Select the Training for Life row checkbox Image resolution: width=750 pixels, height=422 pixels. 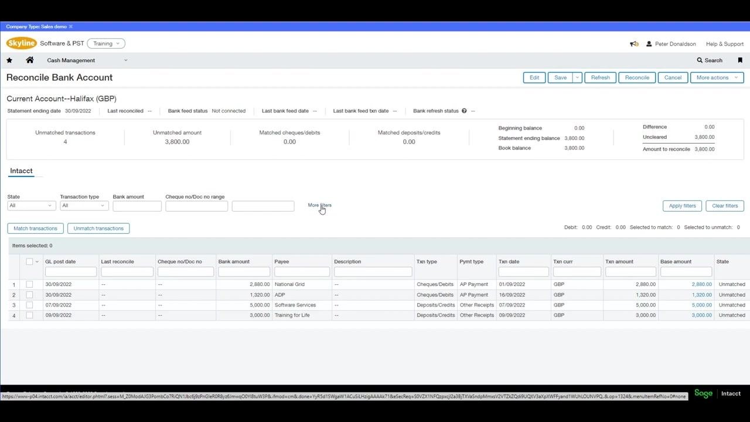29,315
